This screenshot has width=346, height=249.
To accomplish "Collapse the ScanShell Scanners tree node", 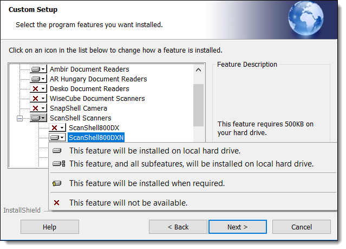I will [x=19, y=118].
